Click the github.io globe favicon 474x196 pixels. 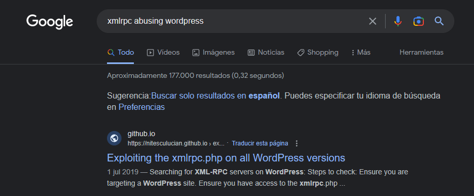tap(114, 138)
